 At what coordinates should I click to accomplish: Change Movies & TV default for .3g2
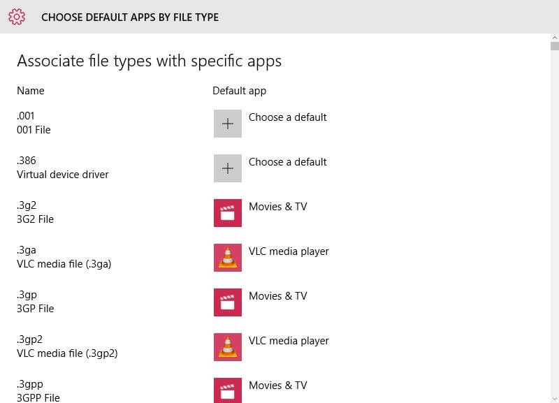pos(277,207)
